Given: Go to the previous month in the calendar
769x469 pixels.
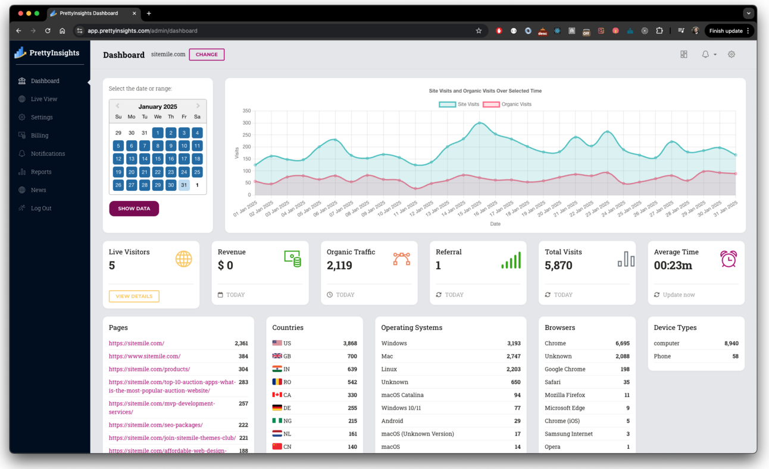Looking at the screenshot, I should click(x=117, y=106).
